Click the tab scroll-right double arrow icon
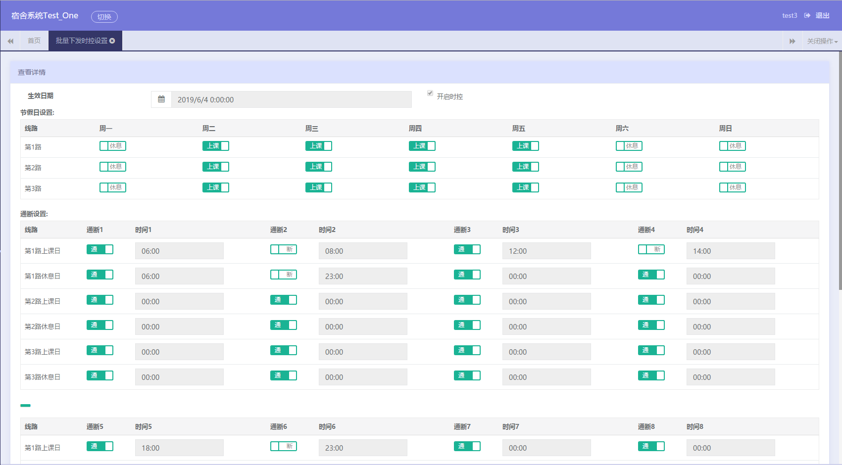This screenshot has width=842, height=465. point(792,41)
